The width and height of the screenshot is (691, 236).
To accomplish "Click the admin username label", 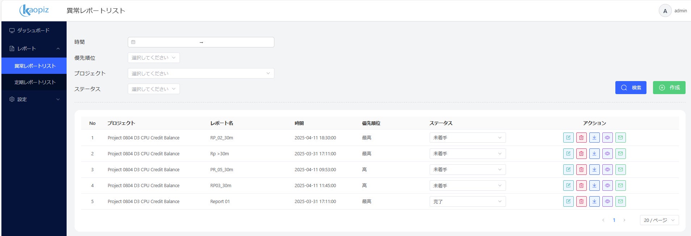I will (x=681, y=11).
